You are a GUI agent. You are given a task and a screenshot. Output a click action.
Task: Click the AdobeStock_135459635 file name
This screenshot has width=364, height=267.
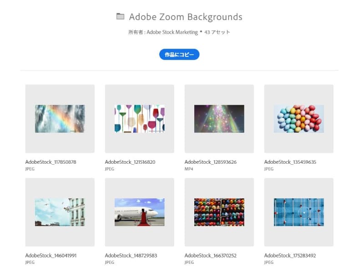tap(290, 162)
